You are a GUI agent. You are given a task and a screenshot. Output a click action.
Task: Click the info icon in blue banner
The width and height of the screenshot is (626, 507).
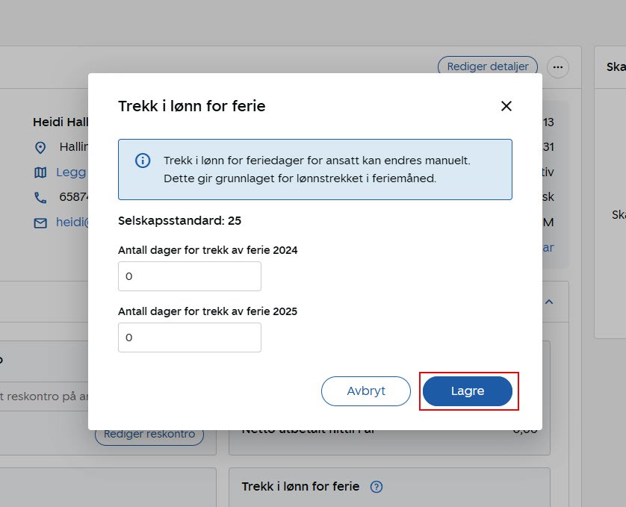tap(142, 161)
